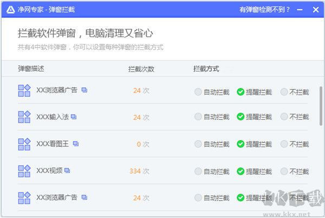Select 提醒拦截 for XXX视频 row
Image resolution: width=325 pixels, height=218 pixels.
pos(240,171)
